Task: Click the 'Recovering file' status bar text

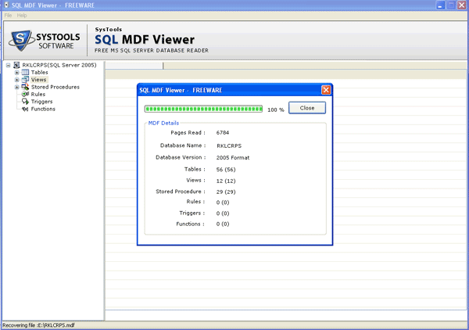Action: [x=38, y=325]
